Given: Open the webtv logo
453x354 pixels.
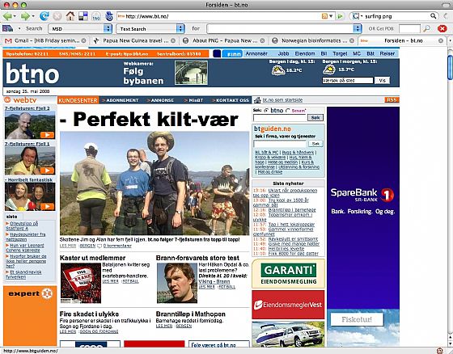Looking at the screenshot, I should [20, 100].
